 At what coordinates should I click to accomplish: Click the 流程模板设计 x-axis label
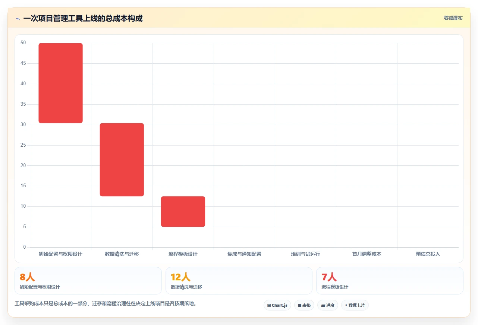tap(183, 254)
